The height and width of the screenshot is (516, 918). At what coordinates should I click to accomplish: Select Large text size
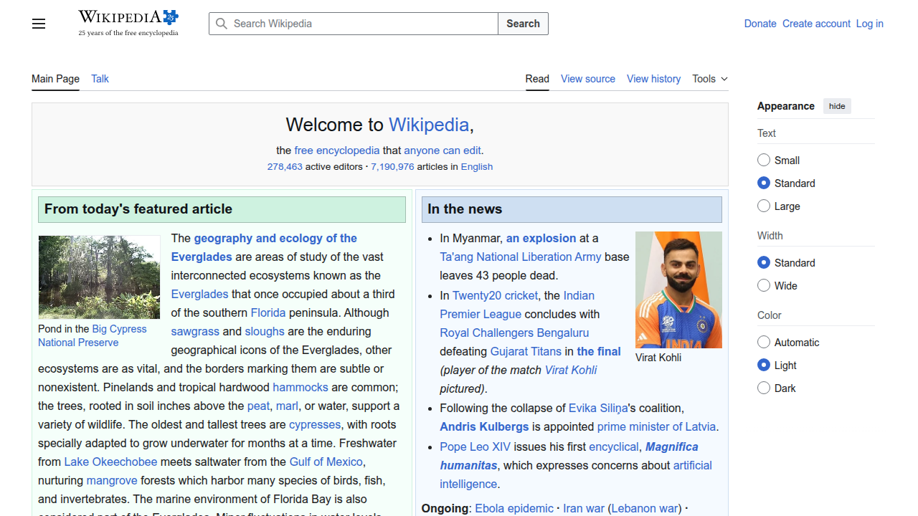764,206
